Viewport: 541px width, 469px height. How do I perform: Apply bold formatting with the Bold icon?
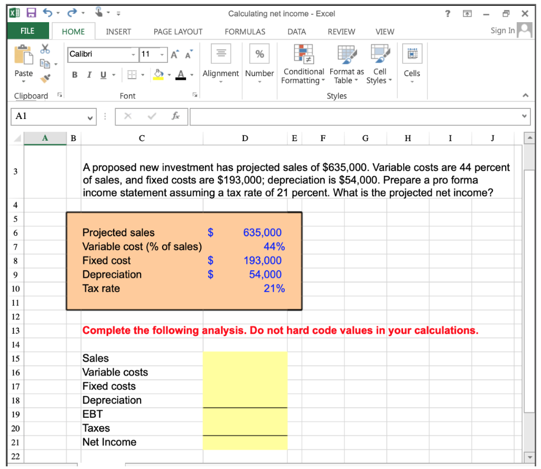tap(74, 75)
